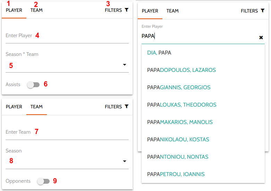Select TEAM tab in the right panel
Screen dimensions: 271x191
172,11
